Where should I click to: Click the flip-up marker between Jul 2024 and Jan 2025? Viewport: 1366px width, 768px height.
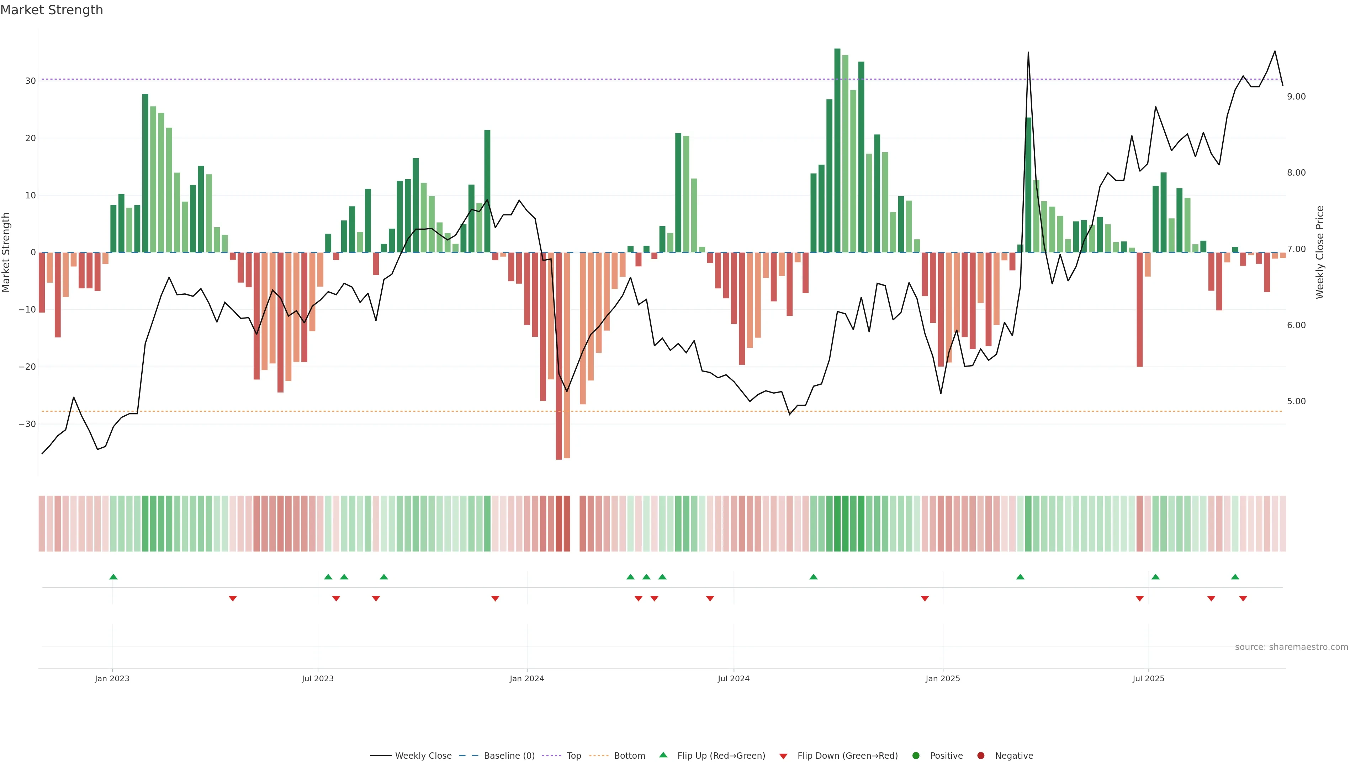point(813,577)
